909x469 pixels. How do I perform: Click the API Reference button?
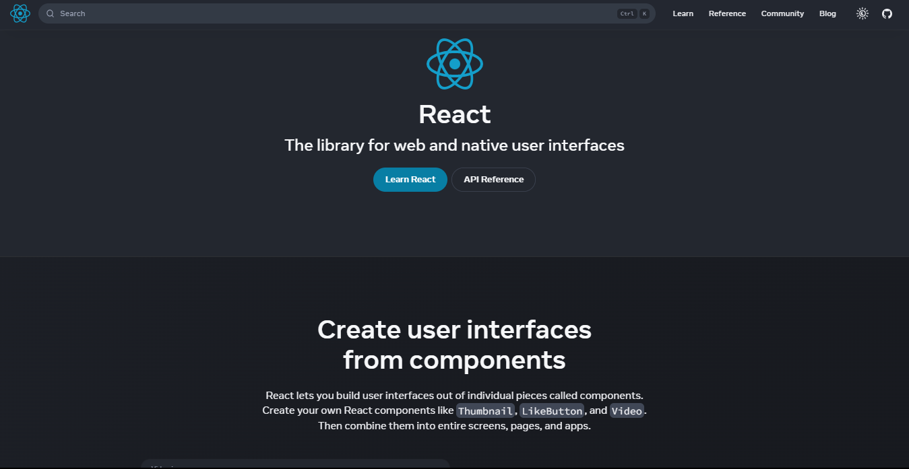point(493,180)
